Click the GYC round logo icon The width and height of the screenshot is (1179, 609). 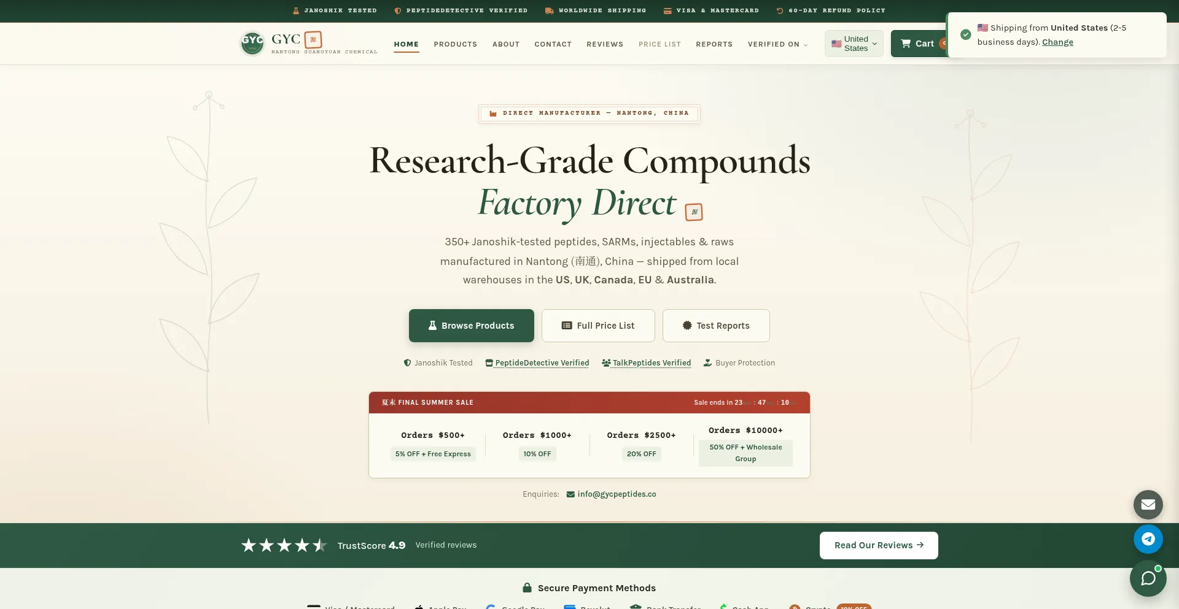coord(252,43)
